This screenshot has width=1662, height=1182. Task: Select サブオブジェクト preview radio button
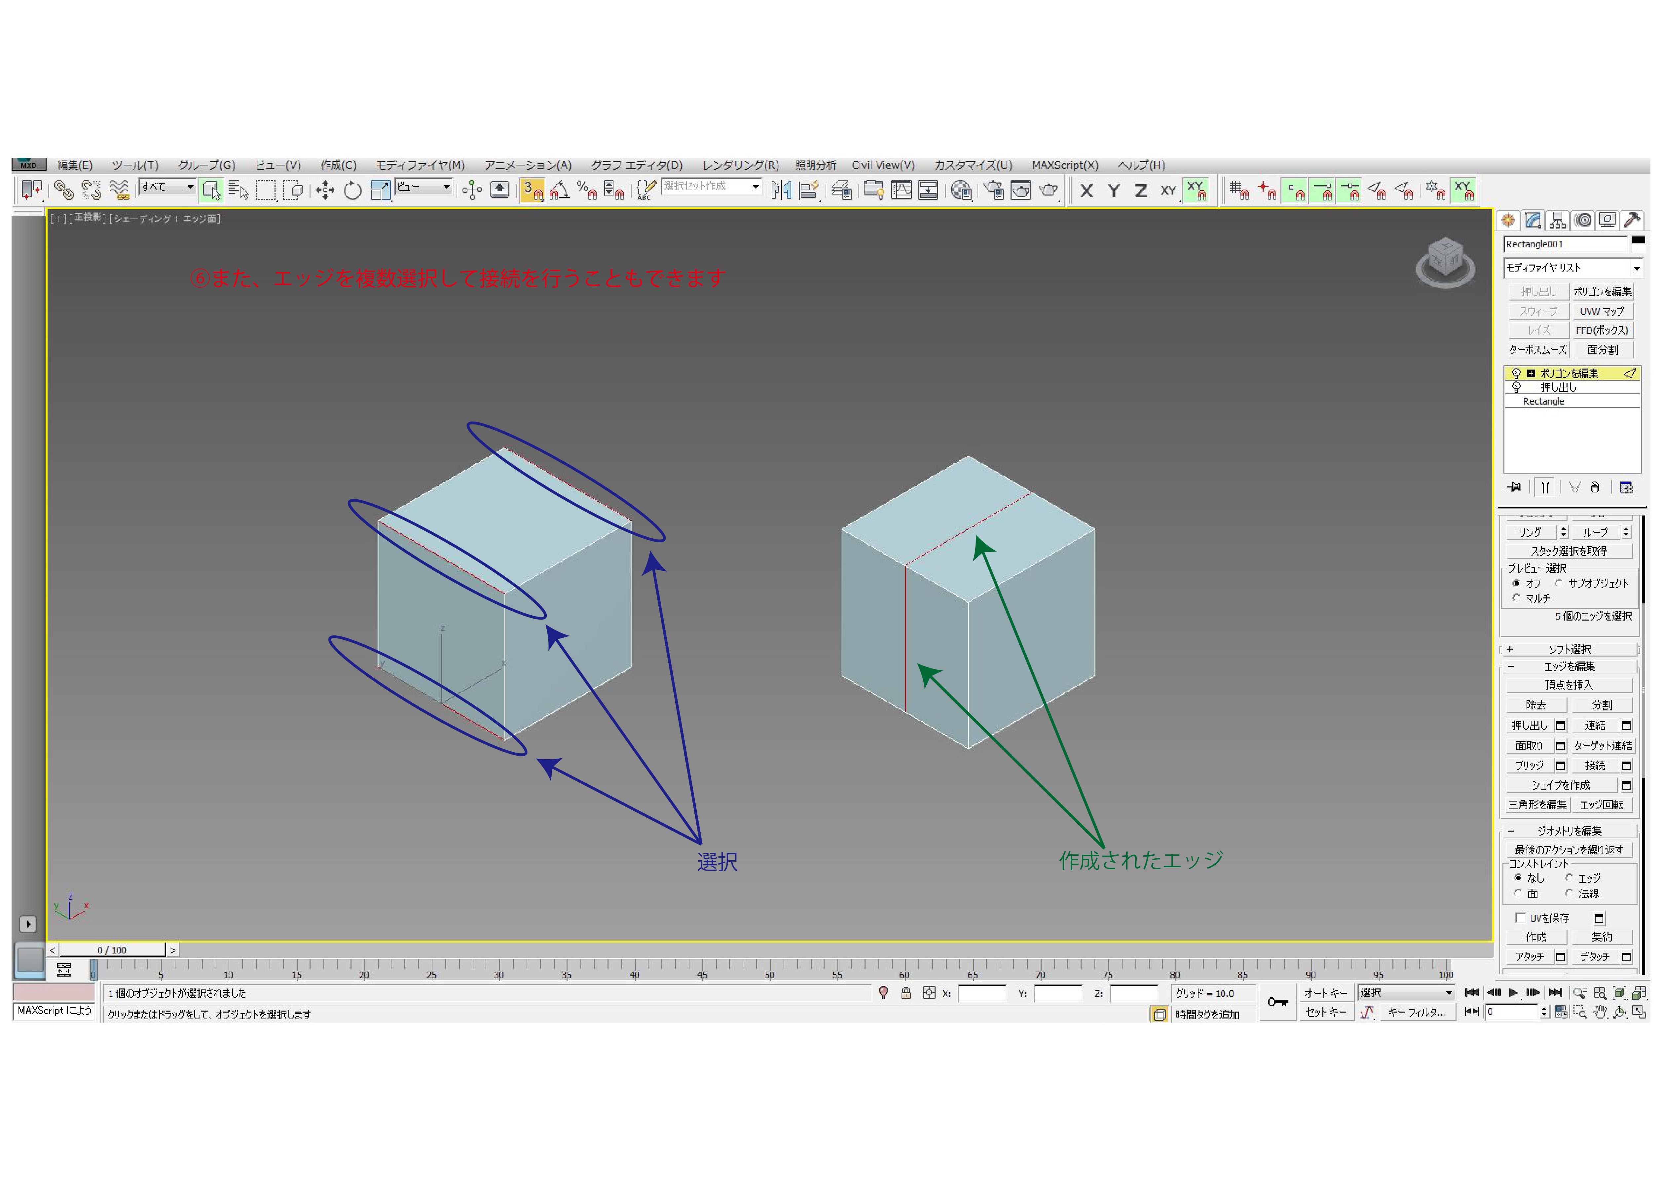(1559, 583)
